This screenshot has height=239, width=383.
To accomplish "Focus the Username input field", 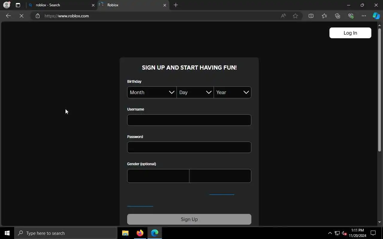I will click(x=189, y=120).
